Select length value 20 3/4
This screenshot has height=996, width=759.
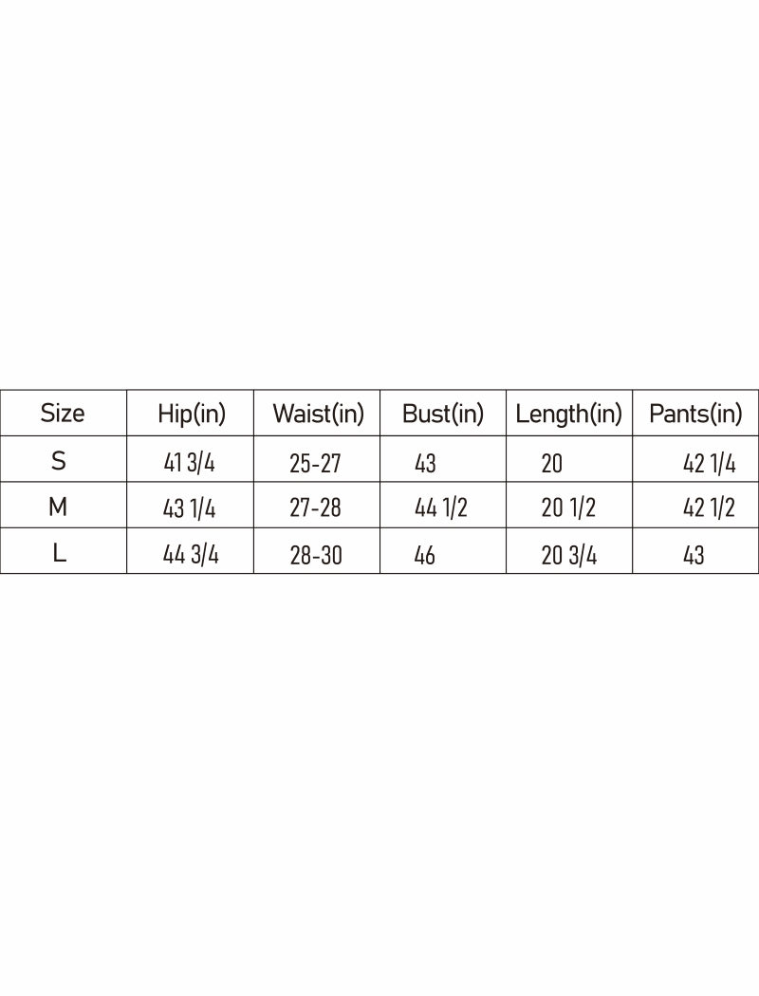coord(569,555)
